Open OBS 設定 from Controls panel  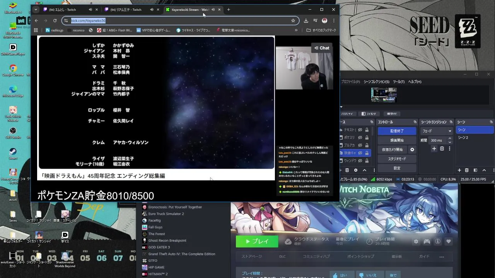[397, 168]
